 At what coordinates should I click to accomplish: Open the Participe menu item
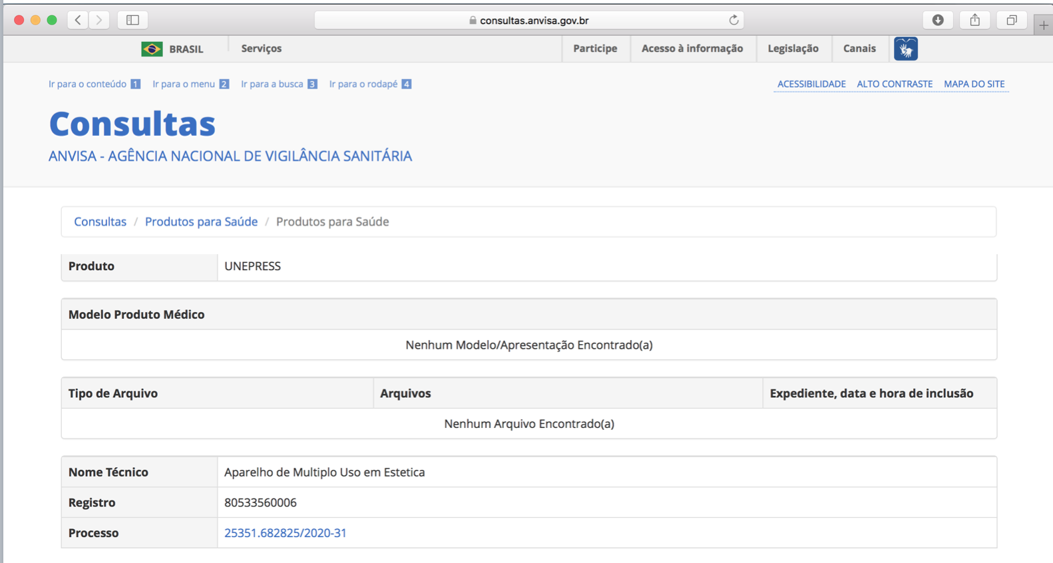click(595, 49)
